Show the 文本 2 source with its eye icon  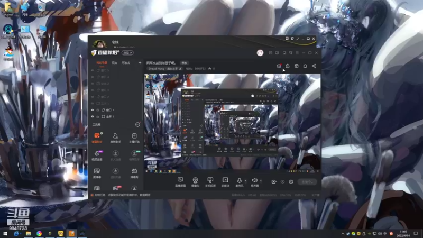click(93, 84)
